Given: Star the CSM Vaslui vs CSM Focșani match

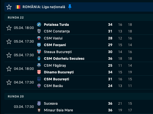Looking at the screenshot, I should click(x=9, y=41).
